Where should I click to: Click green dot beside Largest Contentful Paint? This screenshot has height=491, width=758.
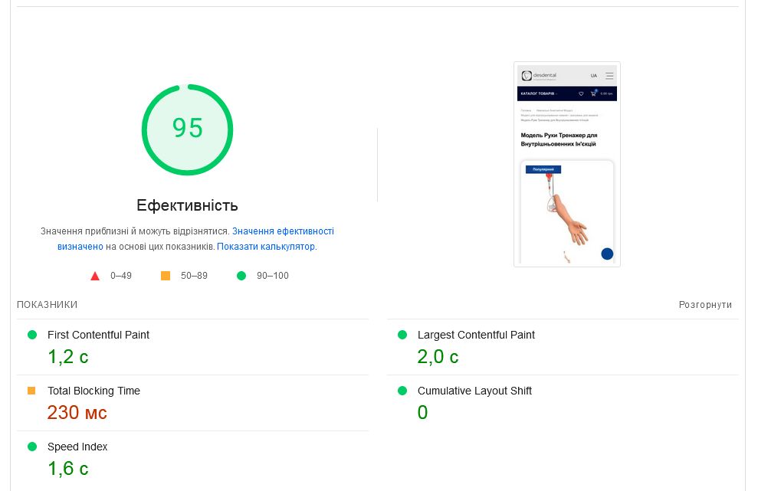tap(402, 335)
